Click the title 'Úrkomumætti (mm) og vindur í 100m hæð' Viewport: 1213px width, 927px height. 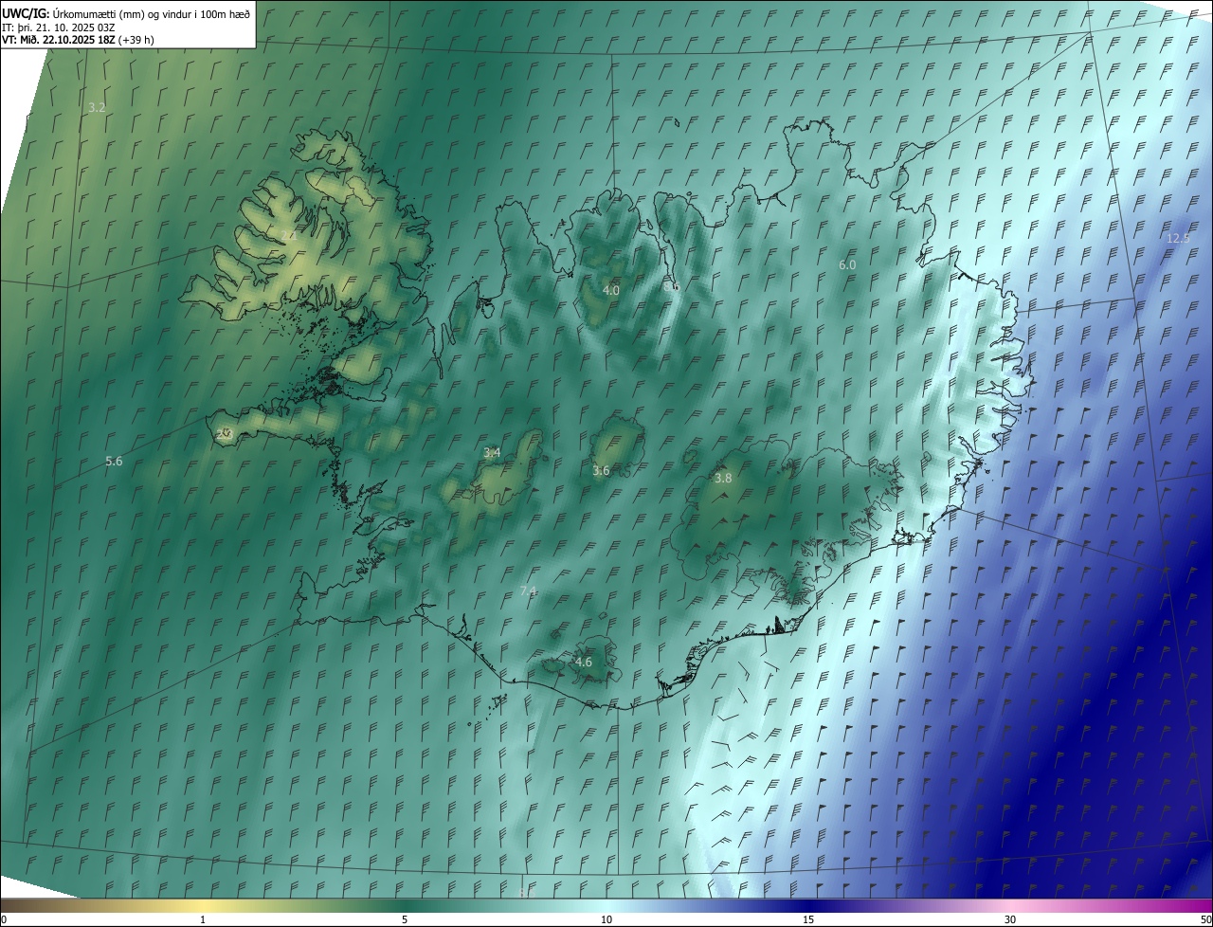(153, 13)
